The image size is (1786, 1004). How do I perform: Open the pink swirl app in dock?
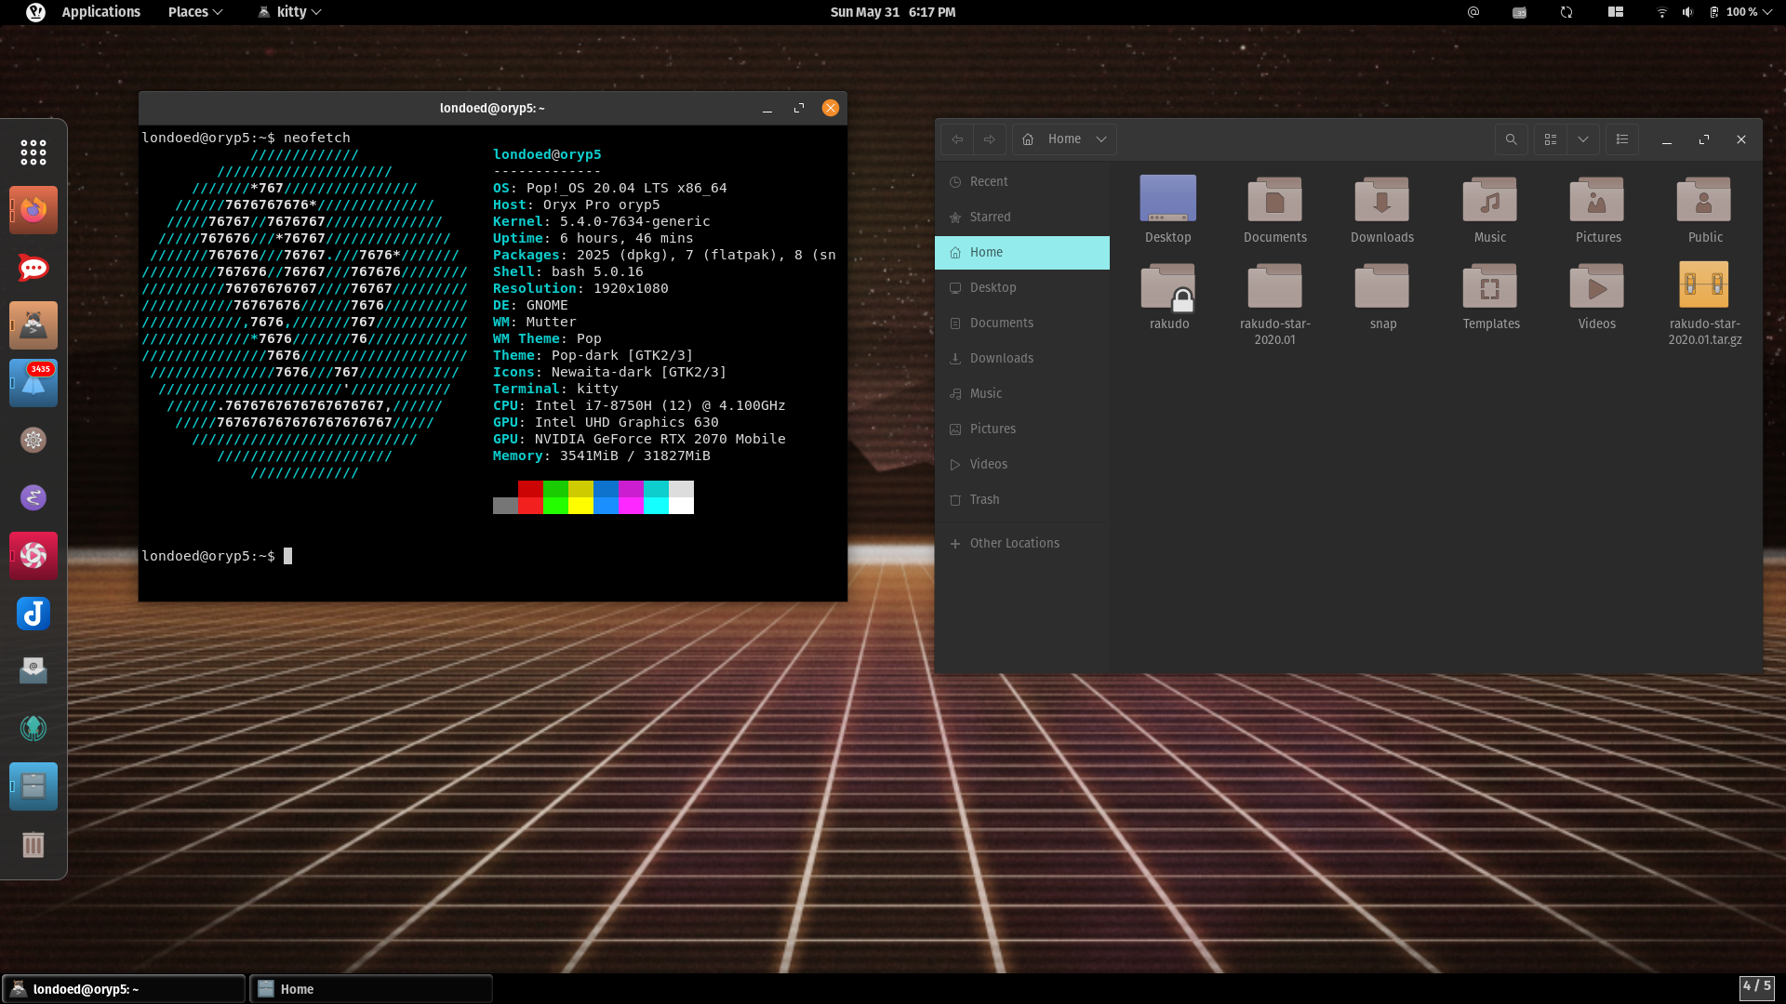point(33,556)
